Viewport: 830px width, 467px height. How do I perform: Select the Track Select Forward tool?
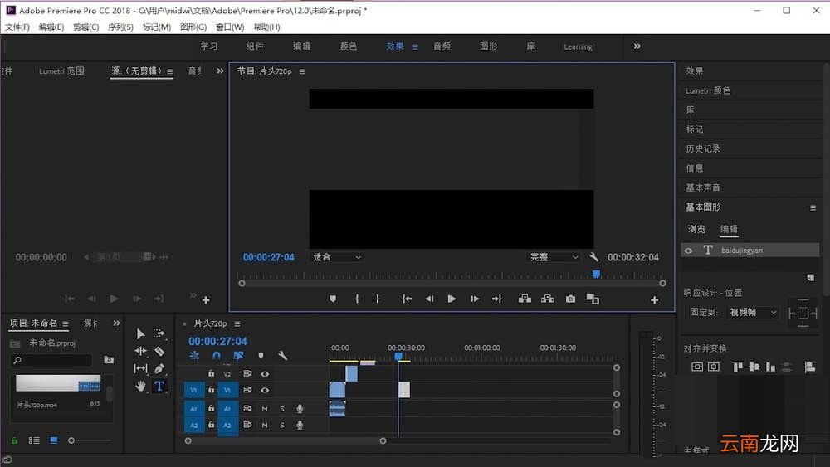coord(159,333)
